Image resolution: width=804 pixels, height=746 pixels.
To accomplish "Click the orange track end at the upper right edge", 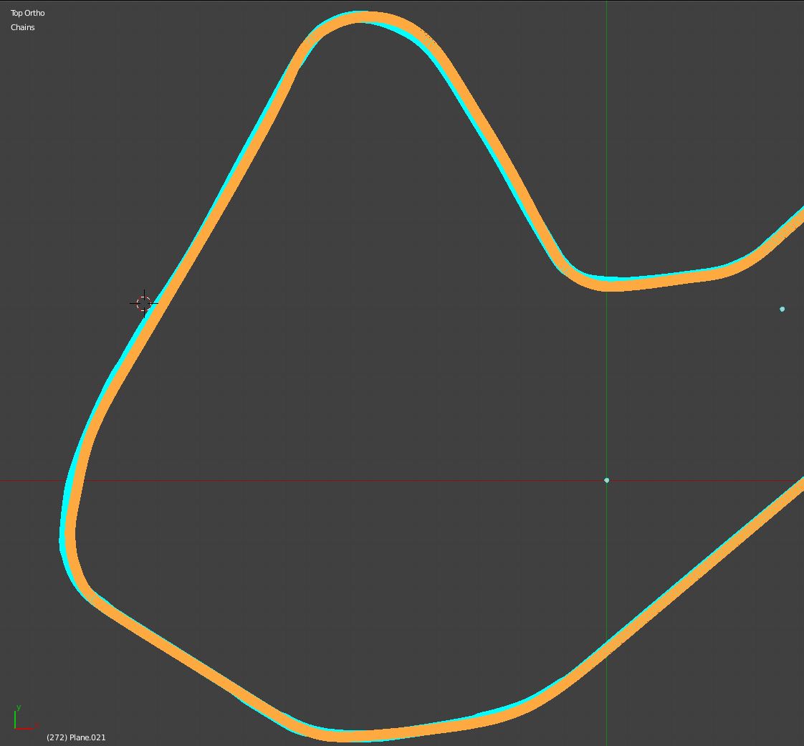I will [798, 217].
